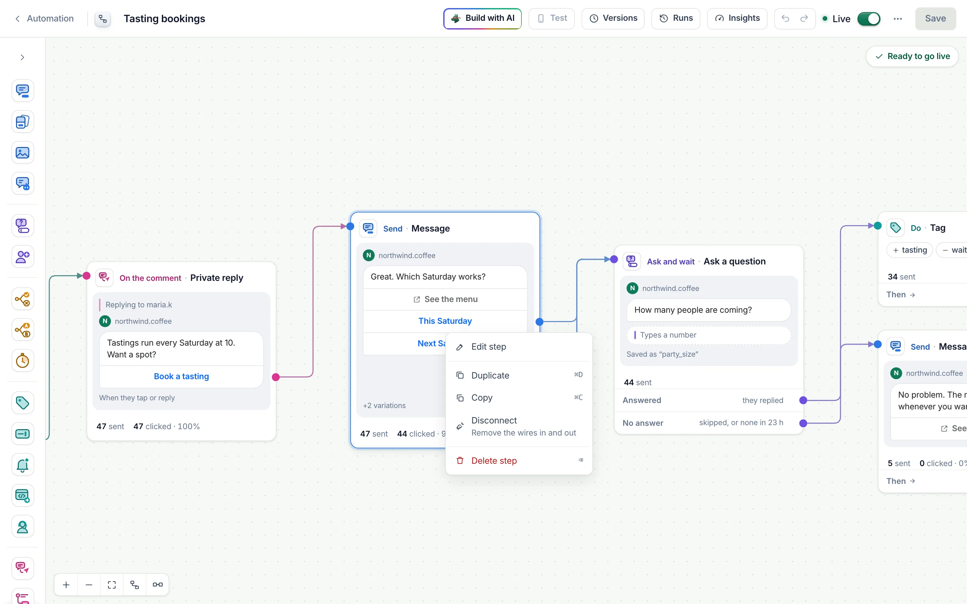Click Then arrow under 34 sent
Screen dimensions: 967x604
[901, 295]
